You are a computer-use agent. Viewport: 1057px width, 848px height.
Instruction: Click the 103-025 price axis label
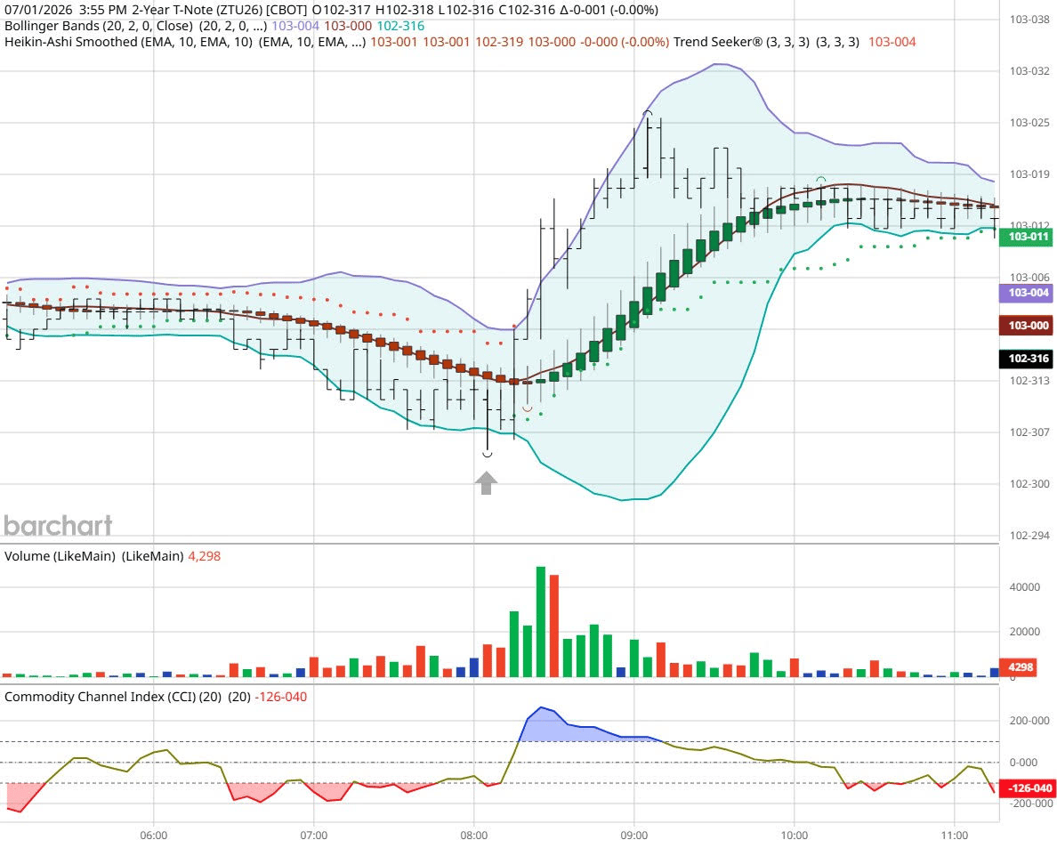tap(1029, 123)
